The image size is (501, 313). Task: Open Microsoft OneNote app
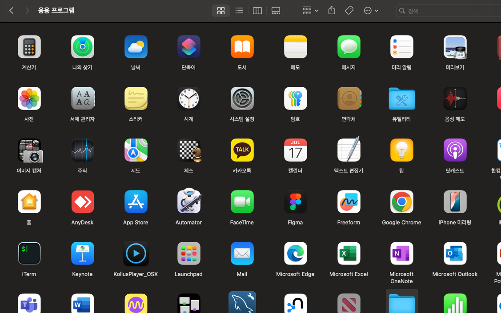point(401,253)
